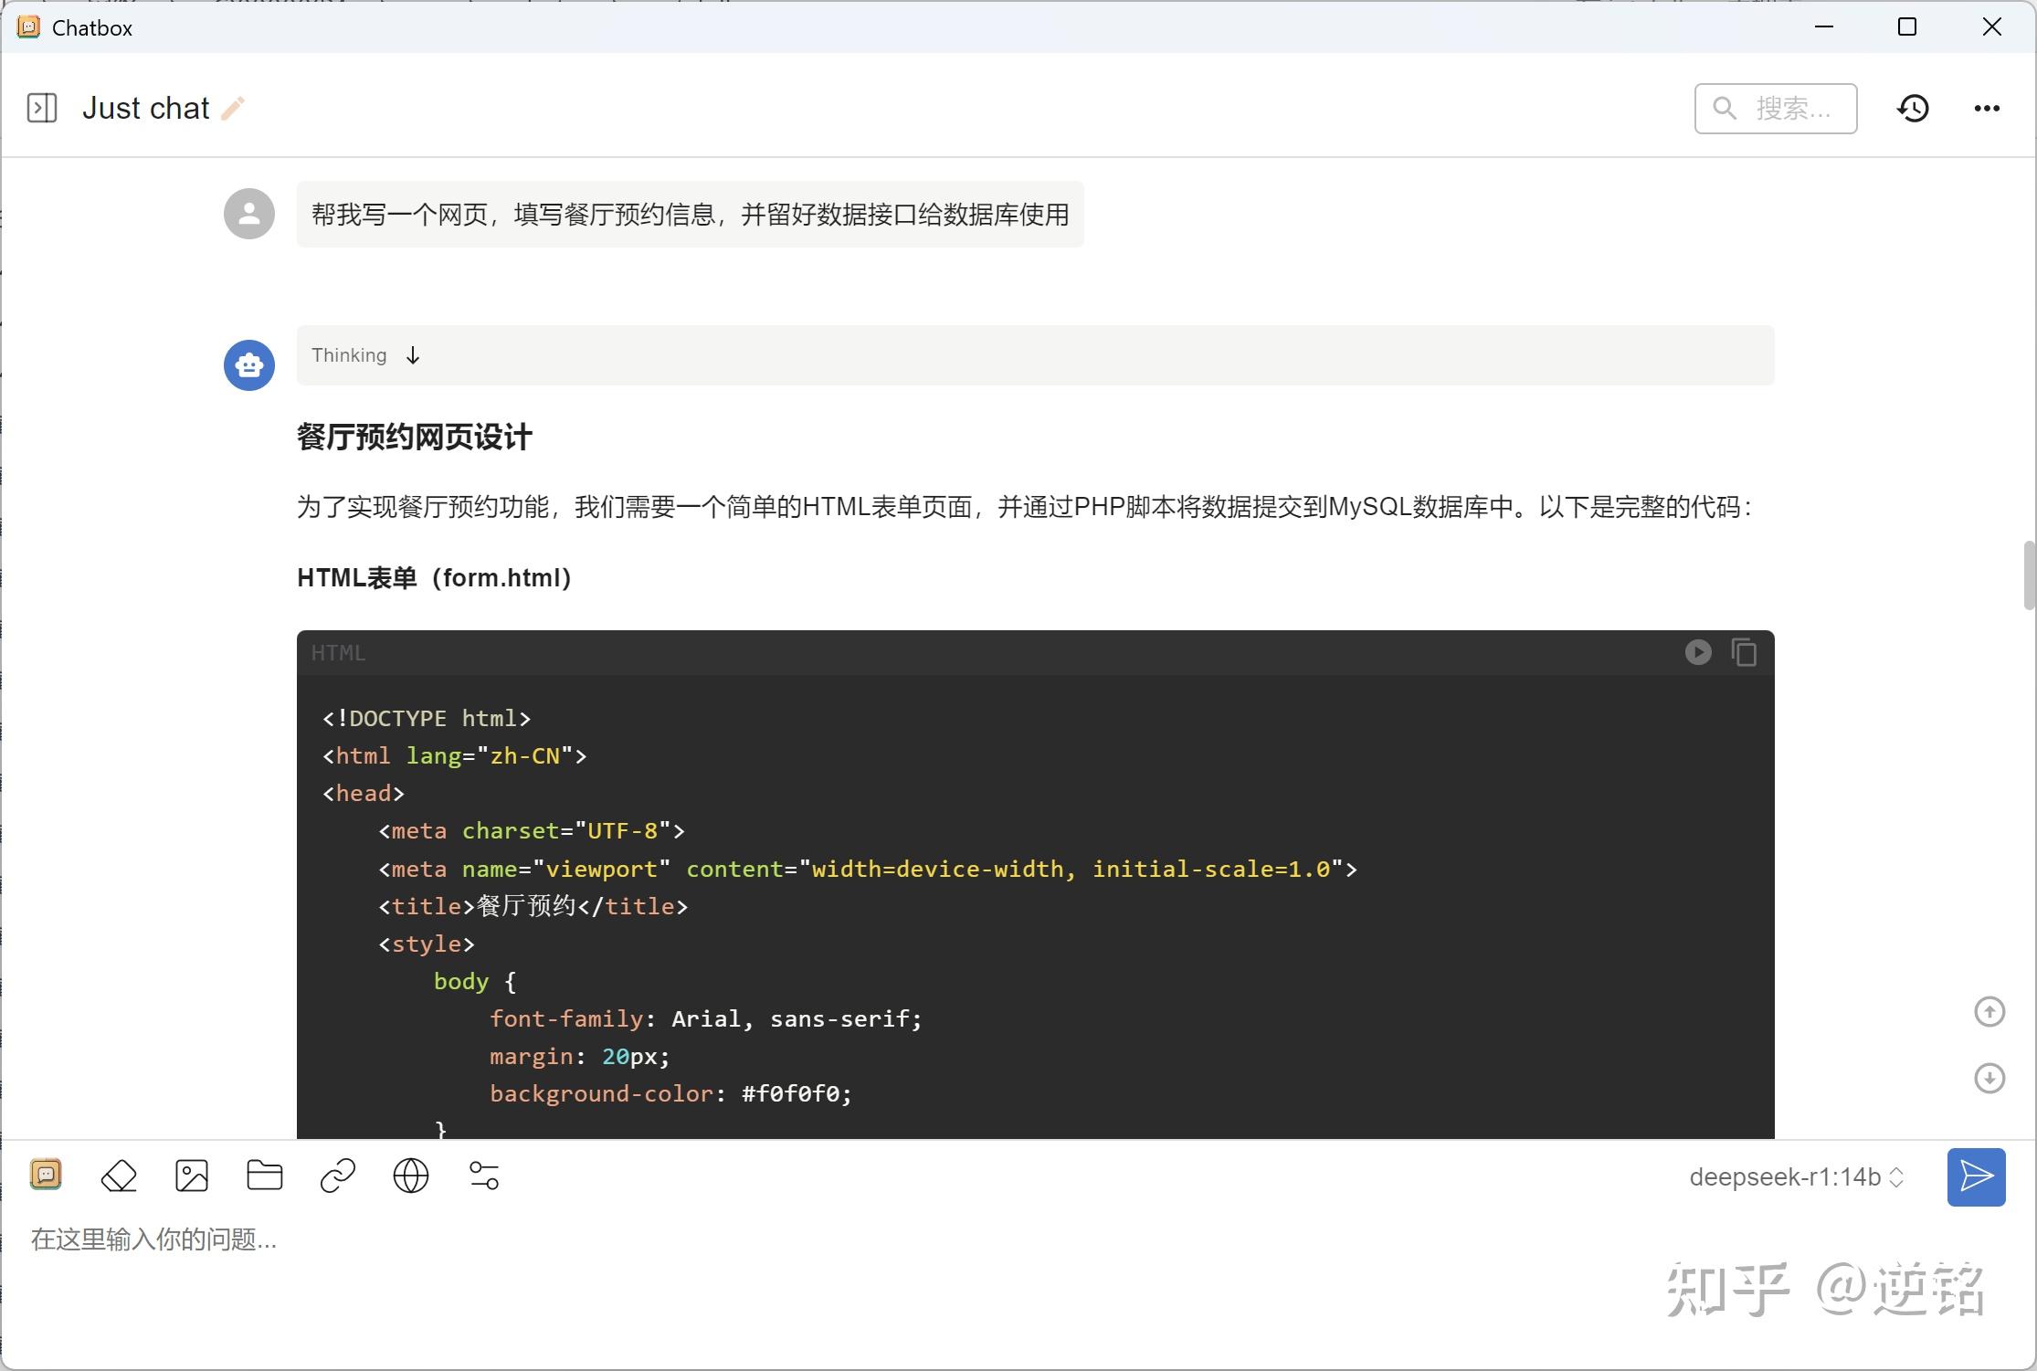Image resolution: width=2037 pixels, height=1371 pixels.
Task: Open the conversation history clock icon
Action: point(1913,108)
